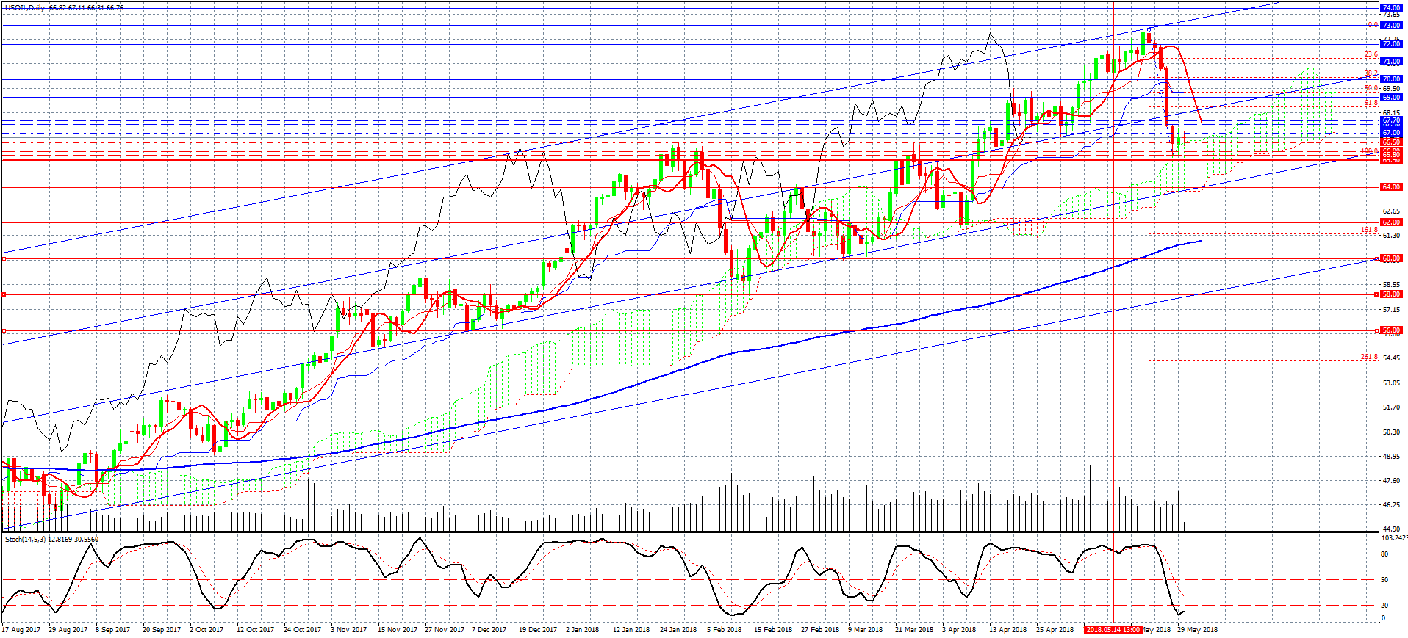Select the red 65.80 price level tag
This screenshot has width=1408, height=638.
point(1391,155)
